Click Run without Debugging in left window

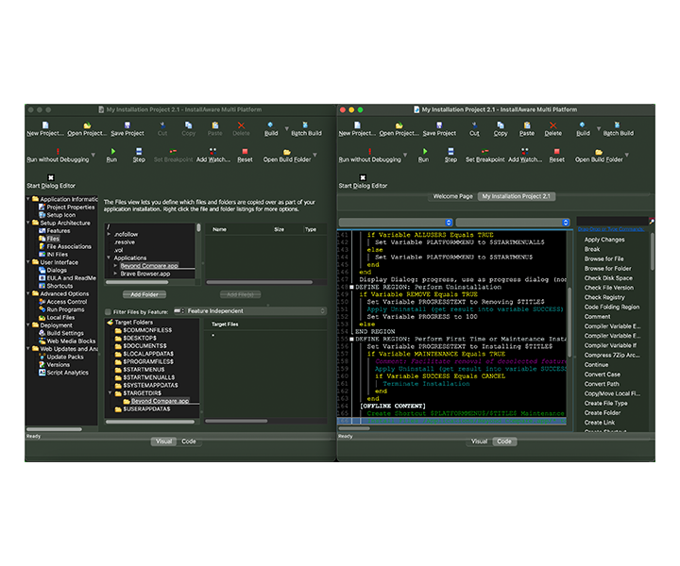(x=58, y=155)
